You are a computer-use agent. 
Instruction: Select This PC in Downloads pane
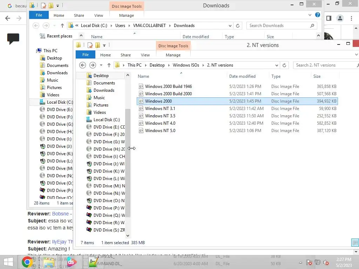point(47,50)
